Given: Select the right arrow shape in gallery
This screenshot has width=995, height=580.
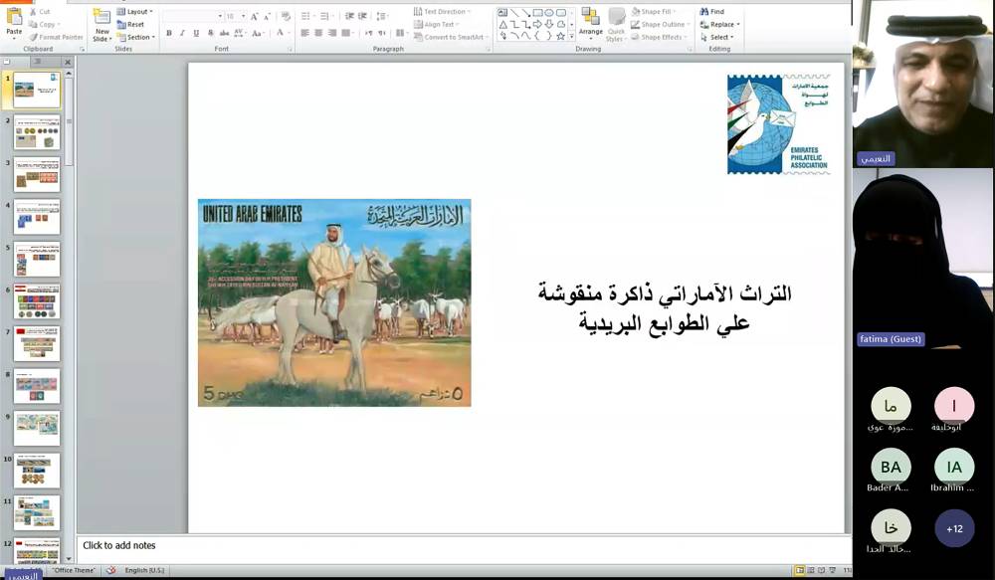Looking at the screenshot, I should tap(535, 24).
